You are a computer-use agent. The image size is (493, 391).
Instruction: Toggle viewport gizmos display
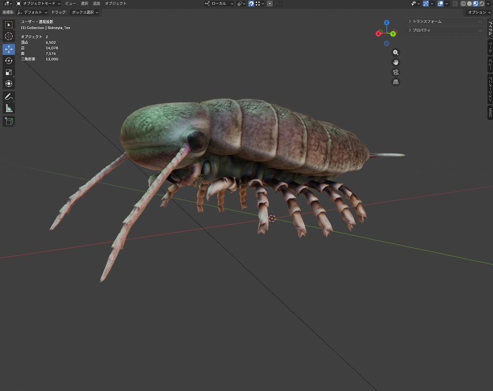click(426, 4)
